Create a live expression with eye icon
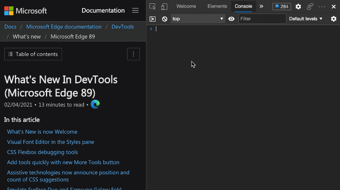This screenshot has width=340, height=190. point(231,19)
